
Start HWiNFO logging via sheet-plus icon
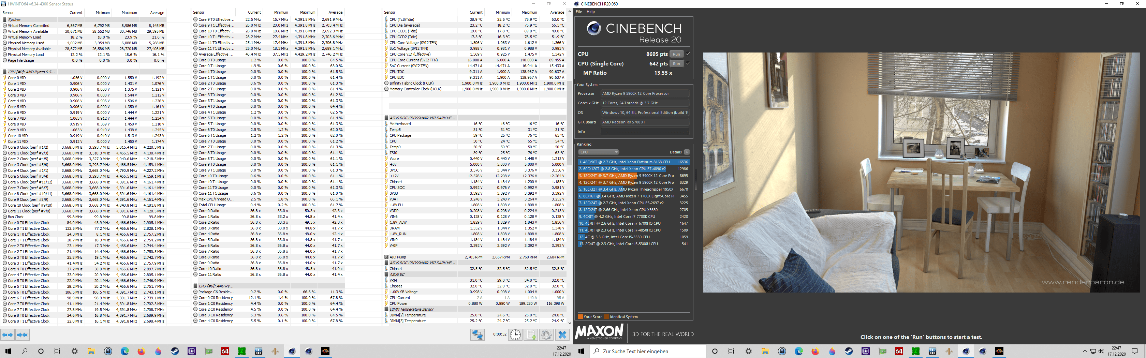click(531, 334)
